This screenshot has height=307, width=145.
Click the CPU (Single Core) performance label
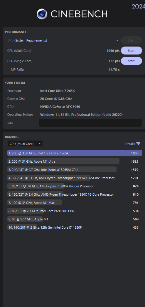tap(20, 61)
